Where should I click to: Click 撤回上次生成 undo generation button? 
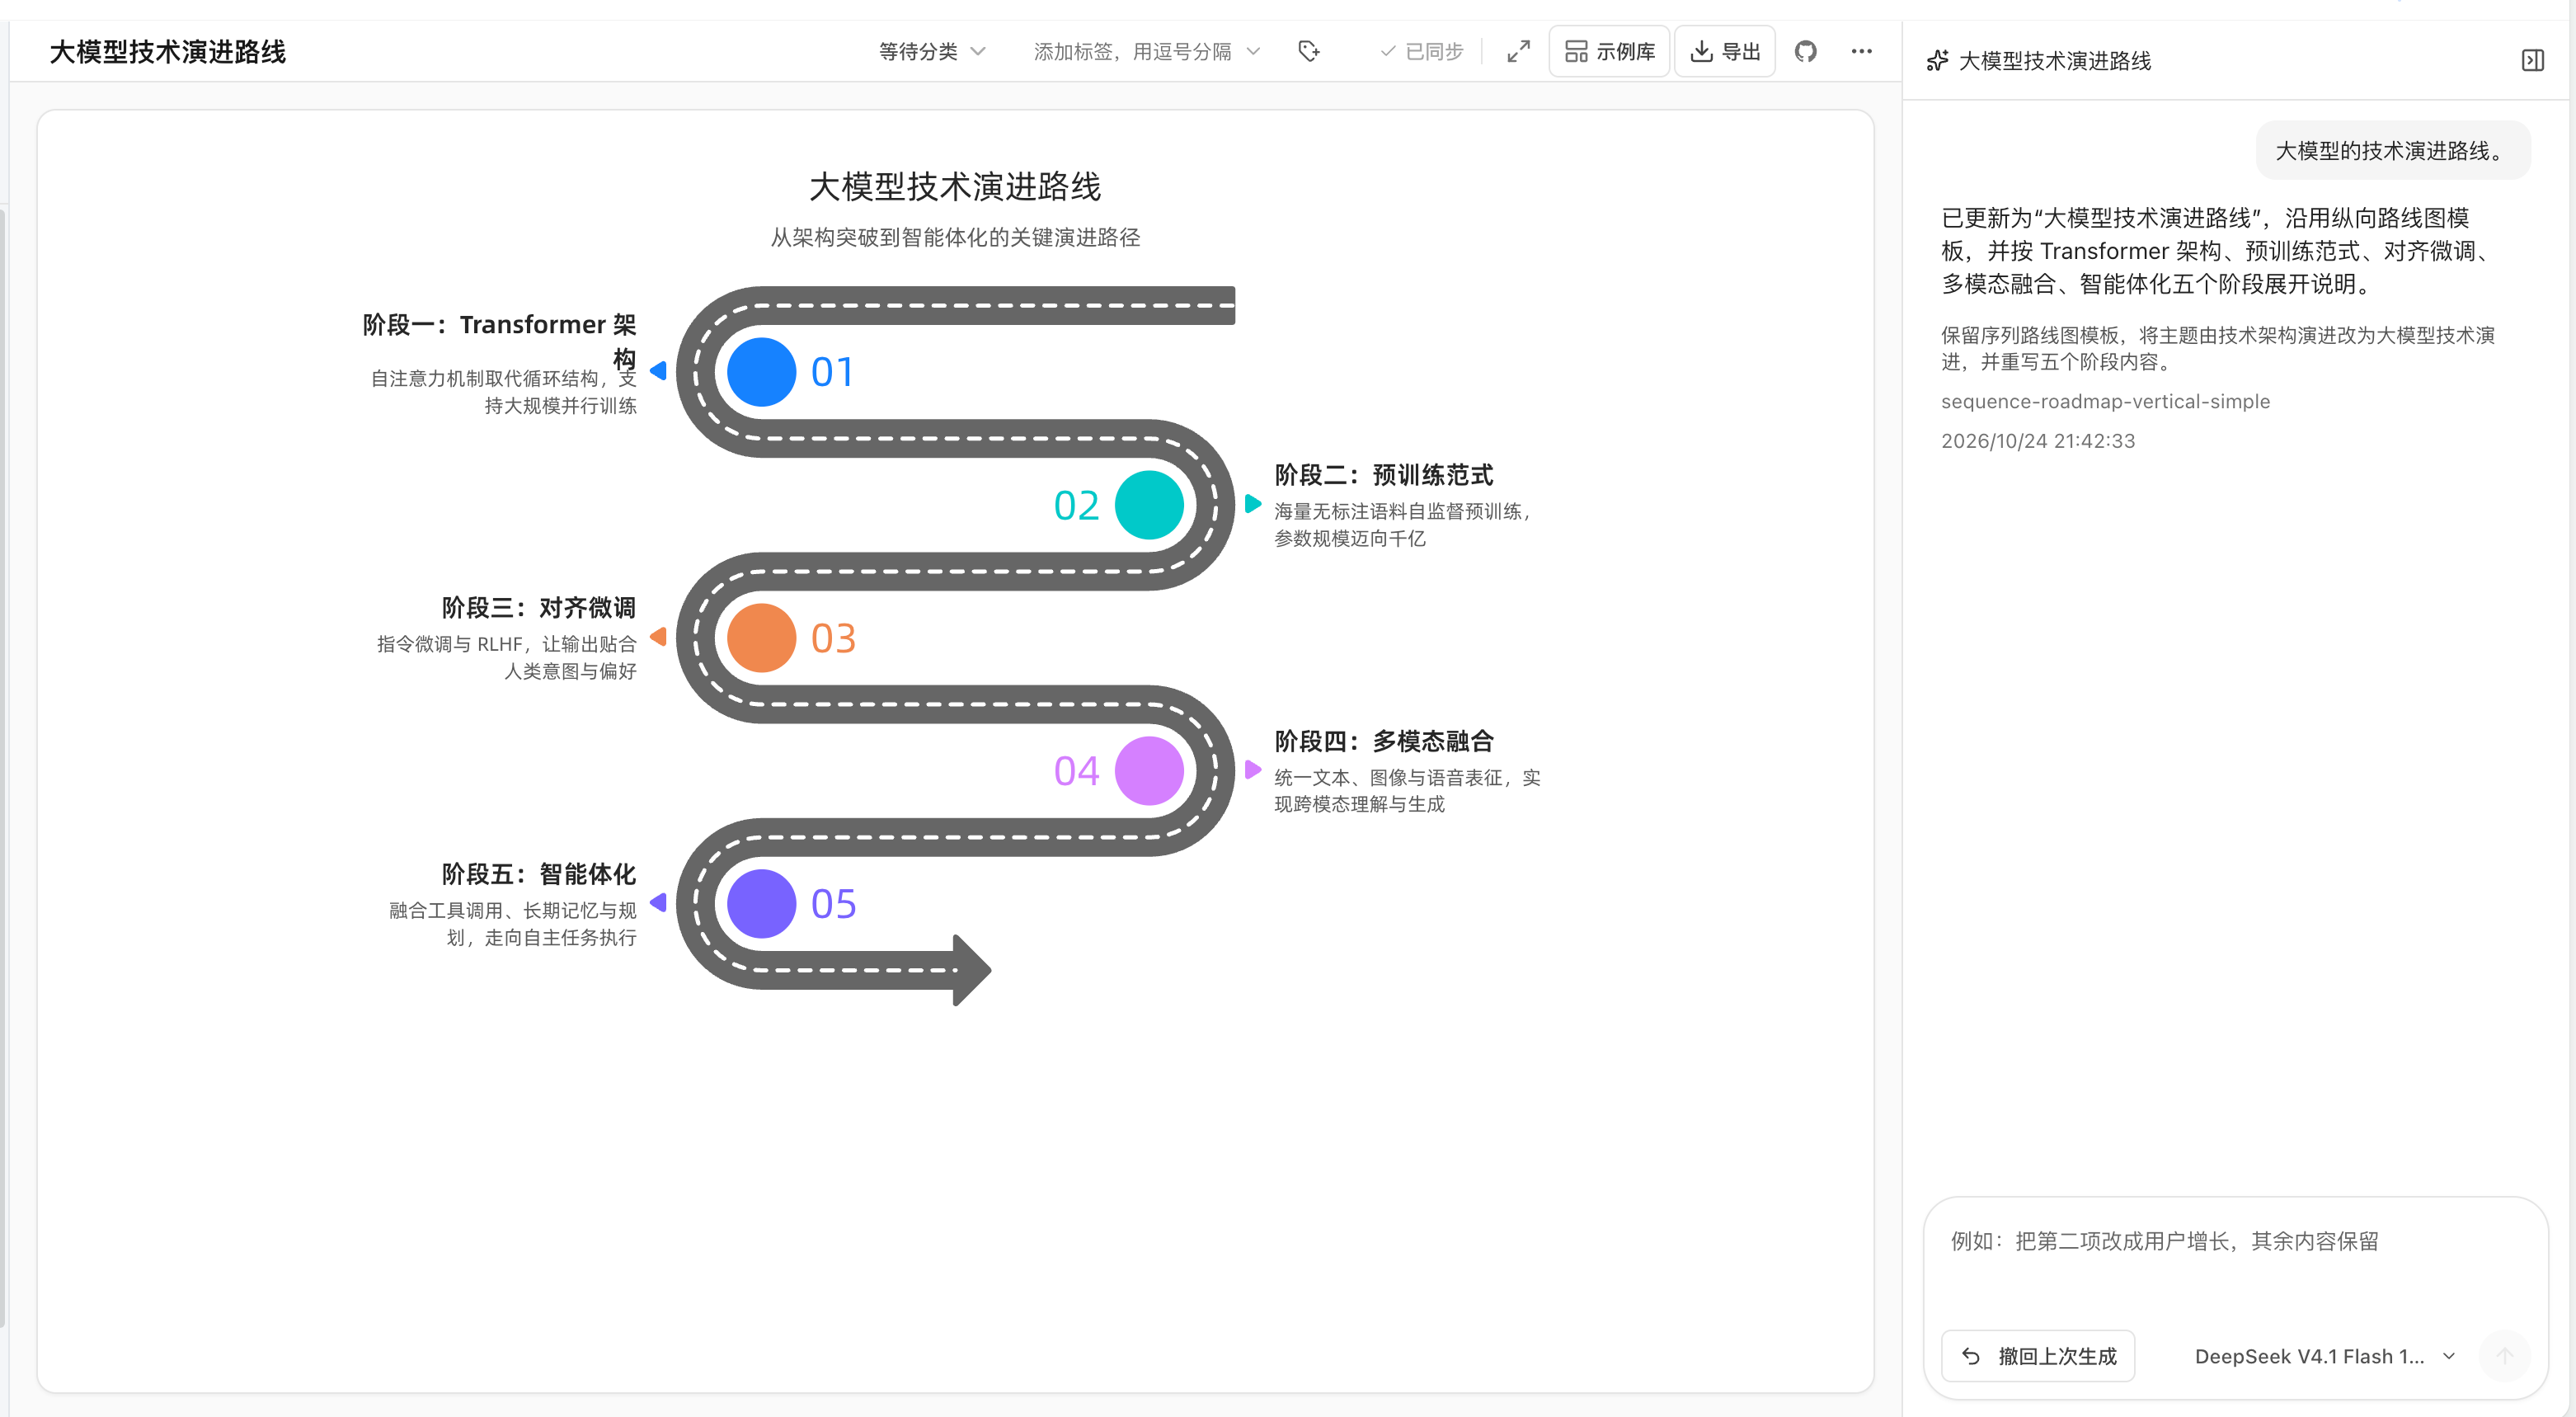(2038, 1356)
